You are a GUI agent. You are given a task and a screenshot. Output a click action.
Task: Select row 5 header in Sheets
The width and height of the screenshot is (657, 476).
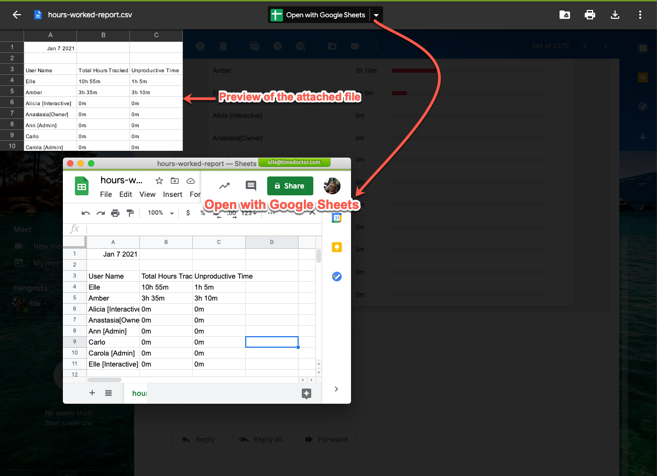[x=75, y=298]
